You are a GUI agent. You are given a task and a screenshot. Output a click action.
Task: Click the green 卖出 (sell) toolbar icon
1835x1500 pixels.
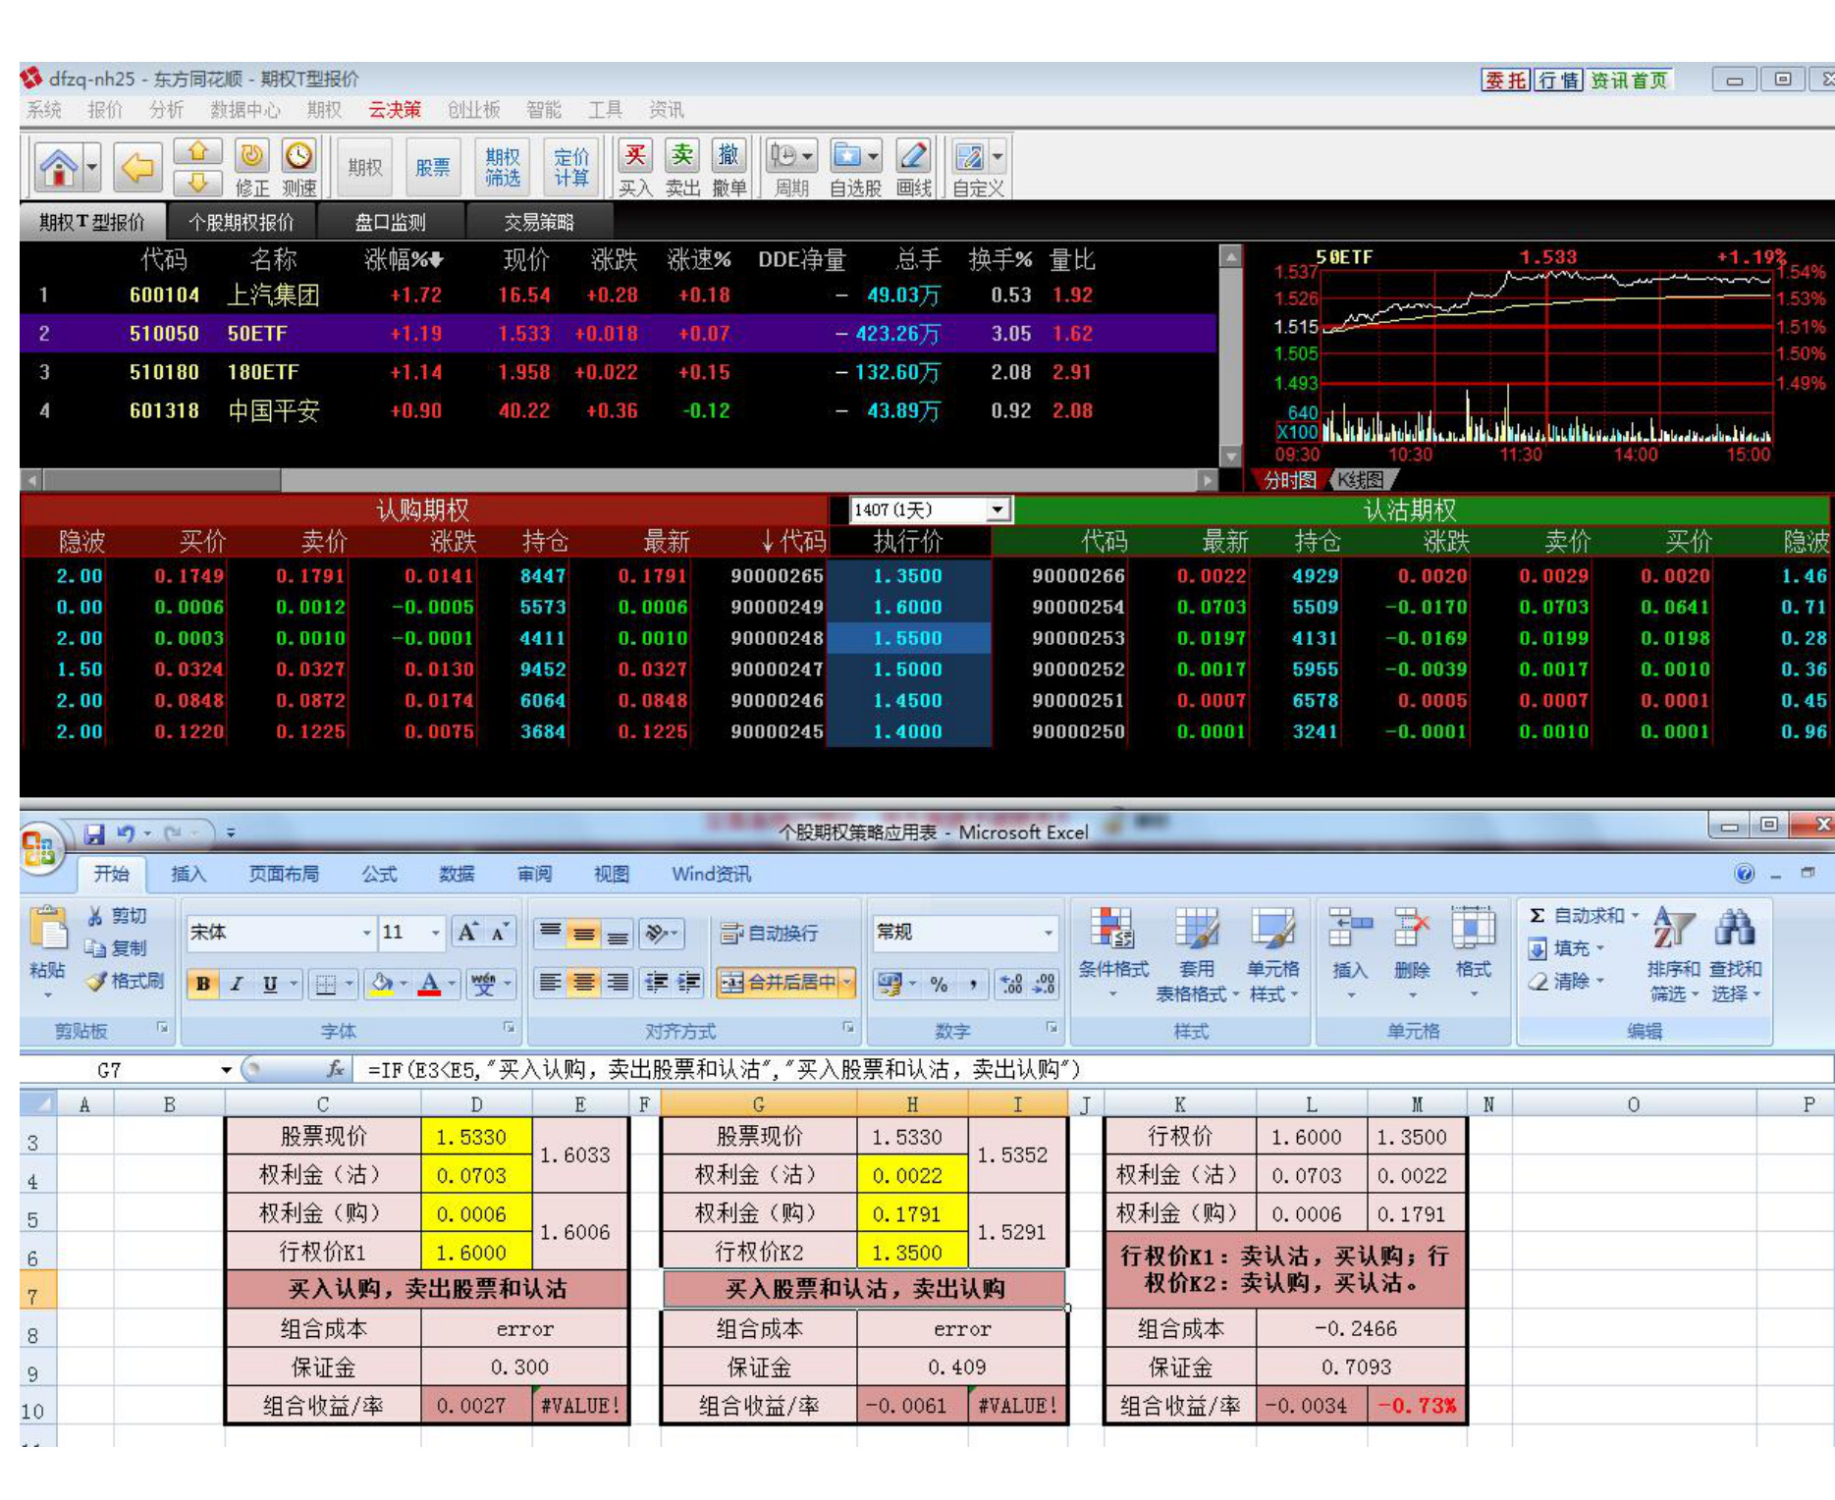(x=681, y=156)
